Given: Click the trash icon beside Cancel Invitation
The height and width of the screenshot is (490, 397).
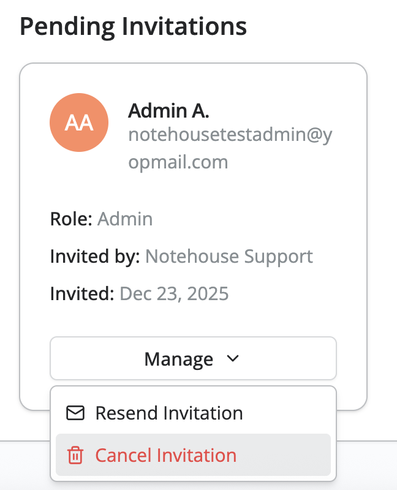Looking at the screenshot, I should [x=75, y=455].
